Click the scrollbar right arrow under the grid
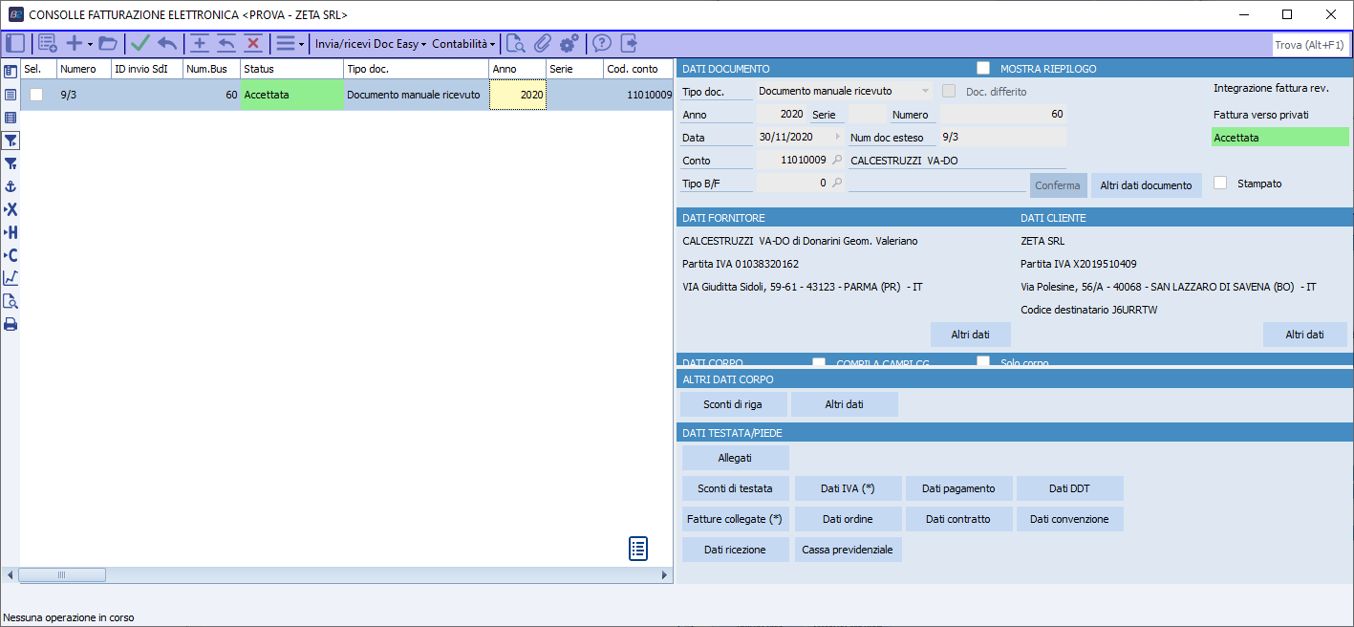This screenshot has width=1354, height=627. [665, 575]
